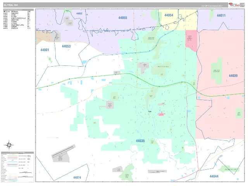Click the gray color swatch in legend
Viewport: 248px width, 186px height.
(x=12, y=159)
